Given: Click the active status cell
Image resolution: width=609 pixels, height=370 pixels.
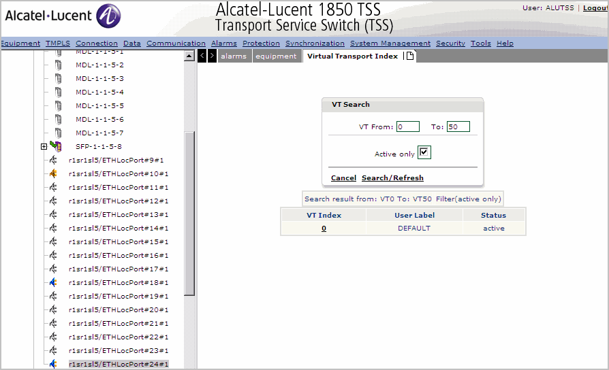Looking at the screenshot, I should point(494,228).
